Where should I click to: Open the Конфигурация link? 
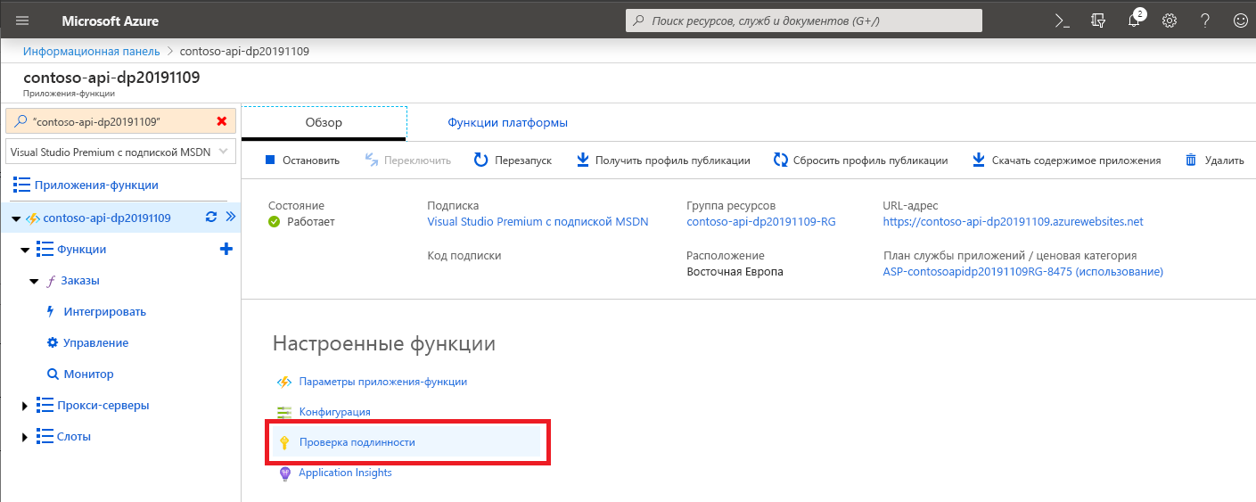pyautogui.click(x=334, y=412)
